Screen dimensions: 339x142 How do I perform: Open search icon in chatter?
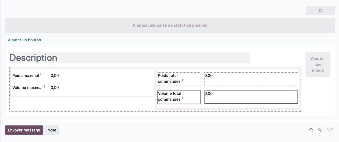(311, 130)
